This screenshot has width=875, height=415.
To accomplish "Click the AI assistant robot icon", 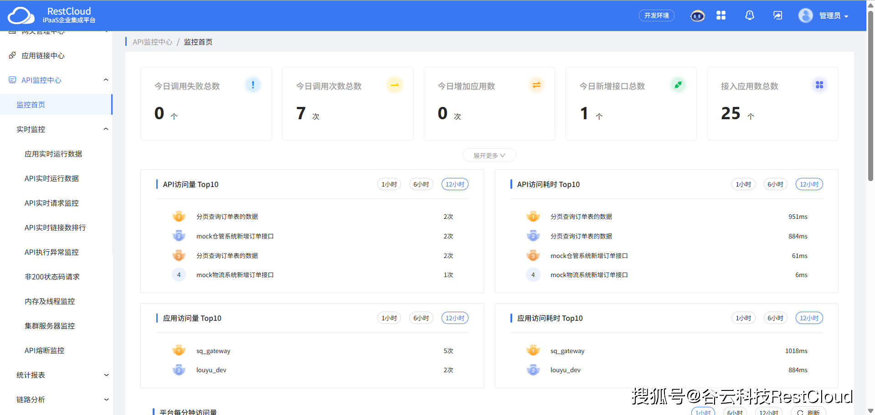I will click(x=697, y=15).
